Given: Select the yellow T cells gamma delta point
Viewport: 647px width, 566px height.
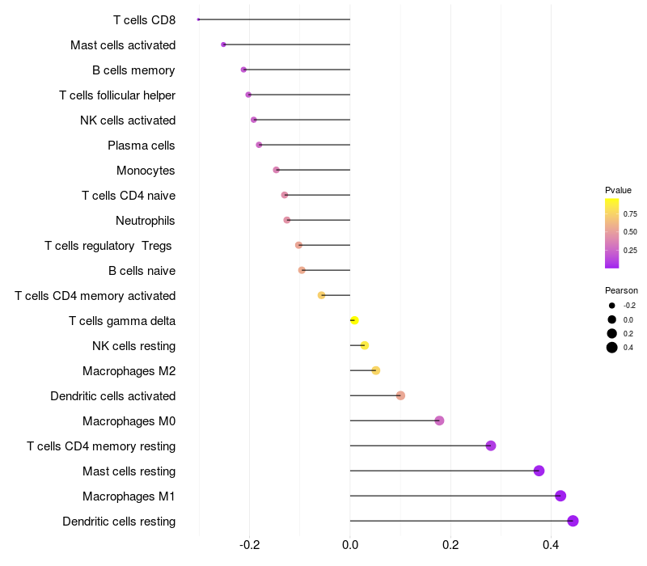Looking at the screenshot, I should 354,320.
